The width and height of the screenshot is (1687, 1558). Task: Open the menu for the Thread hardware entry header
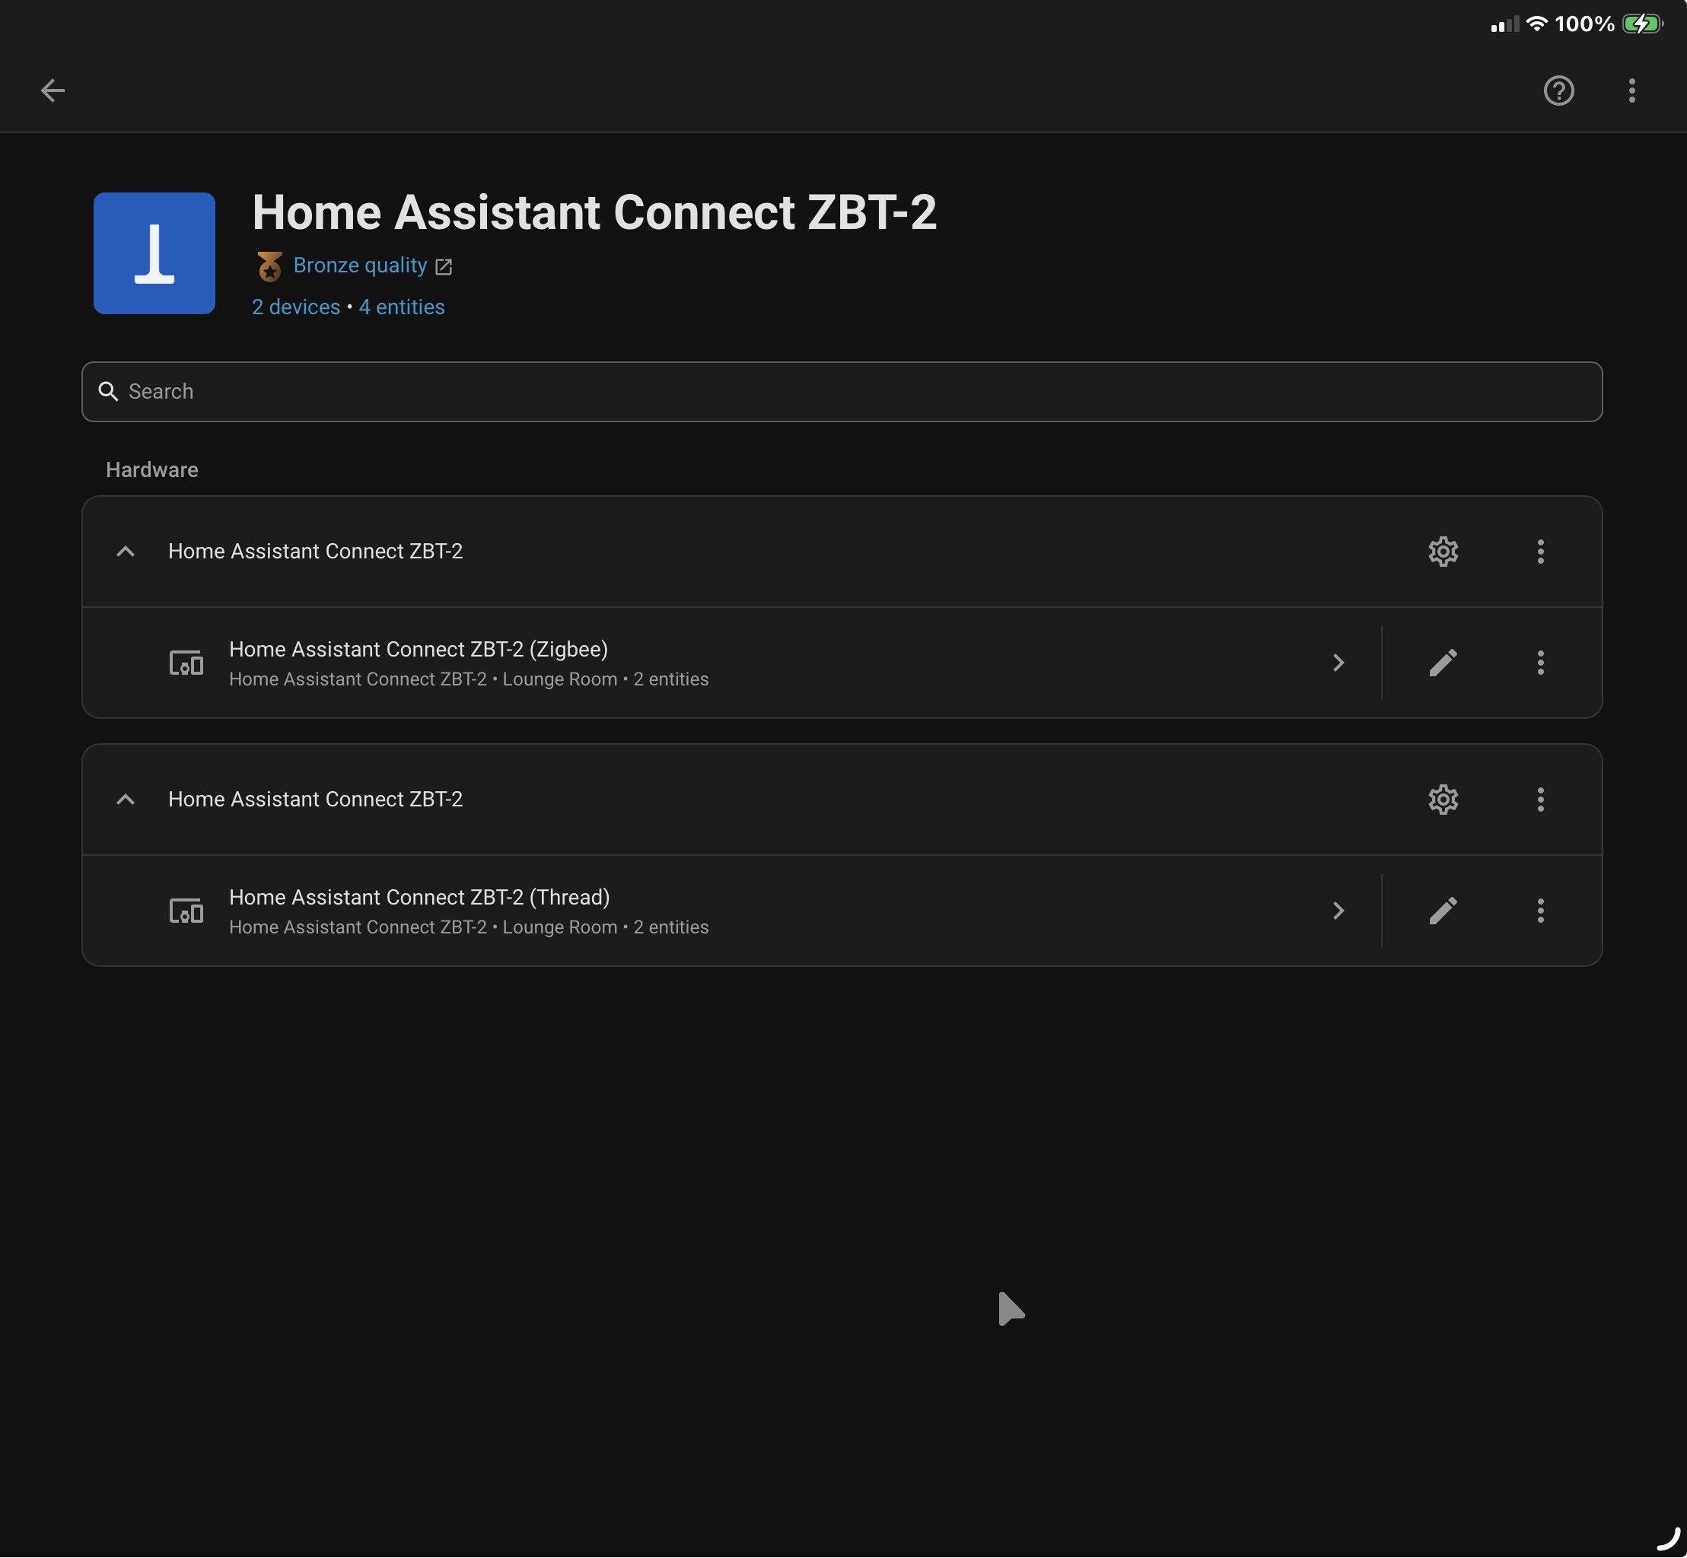(x=1540, y=800)
